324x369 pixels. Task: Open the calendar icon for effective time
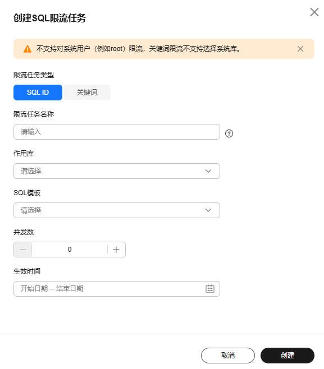pyautogui.click(x=209, y=288)
